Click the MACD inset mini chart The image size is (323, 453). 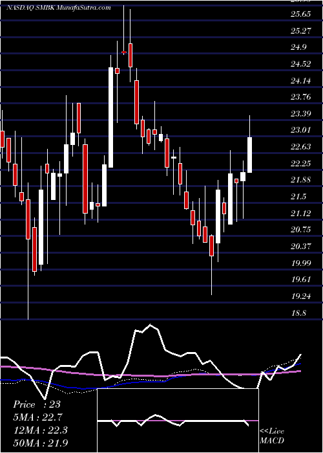point(178,421)
